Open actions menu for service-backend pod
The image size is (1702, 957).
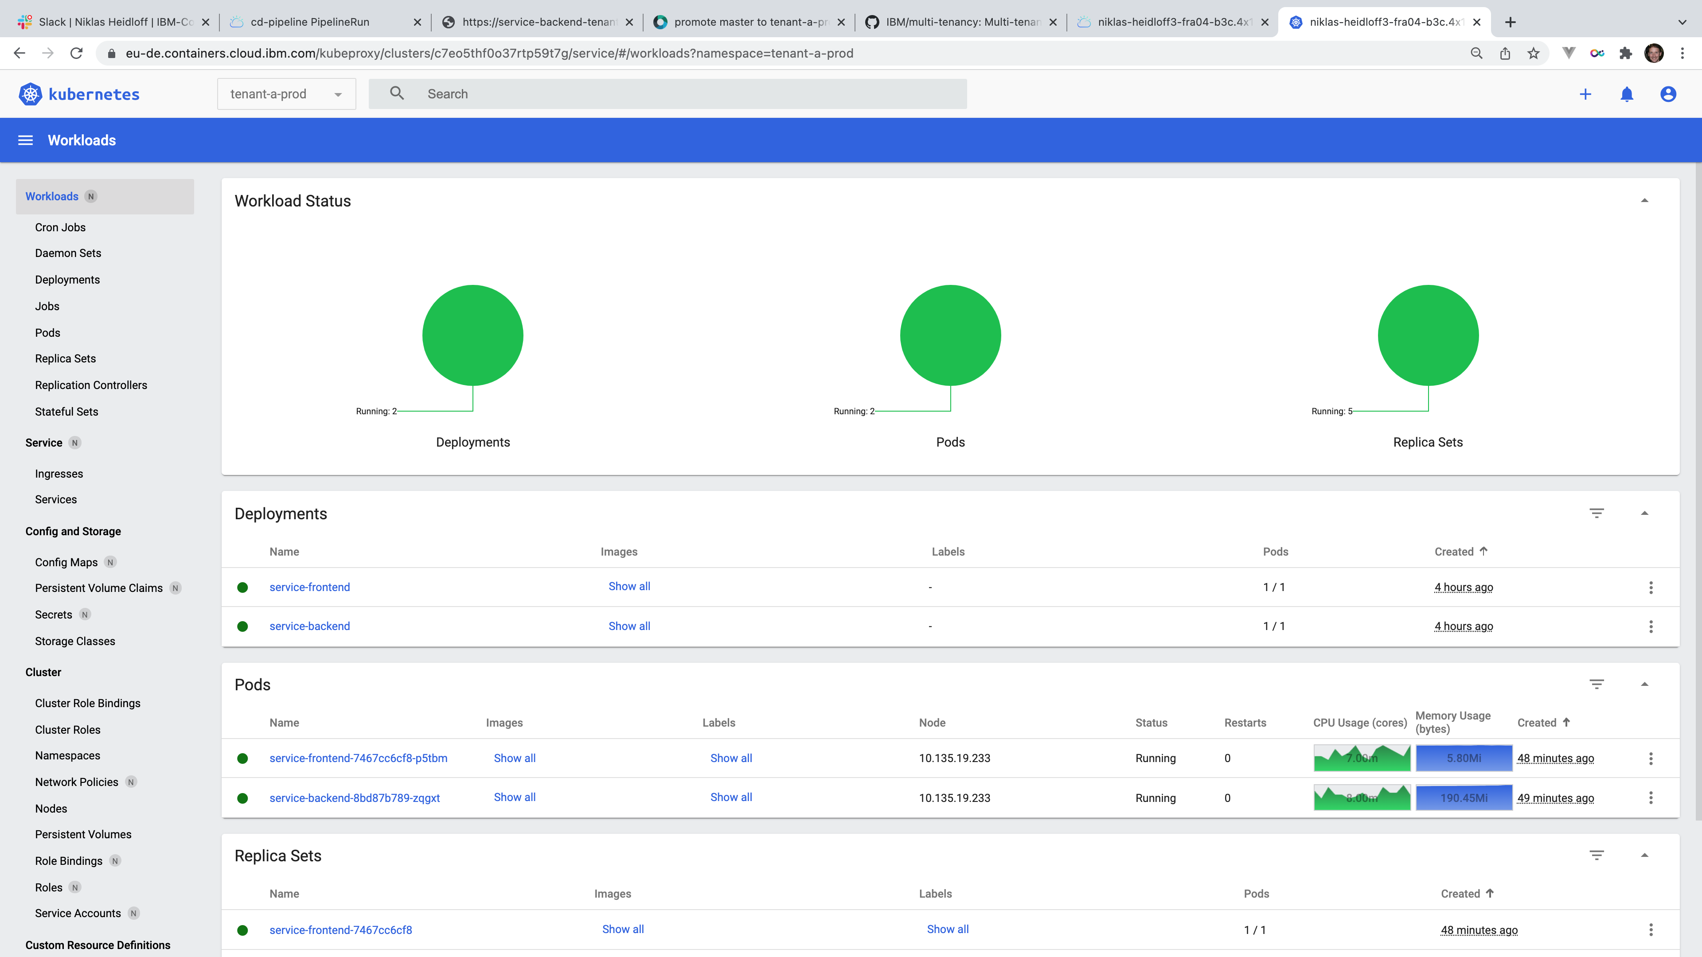(x=1651, y=798)
